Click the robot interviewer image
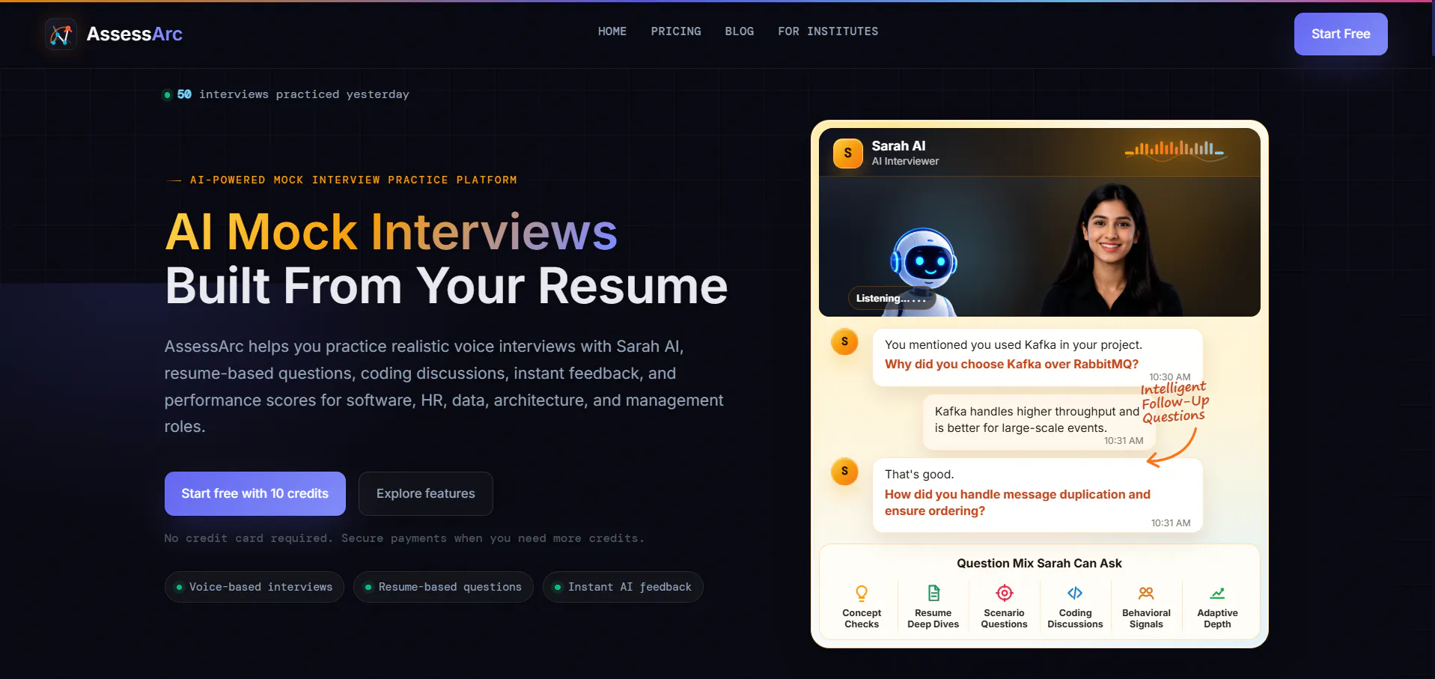This screenshot has height=679, width=1435. tap(923, 271)
